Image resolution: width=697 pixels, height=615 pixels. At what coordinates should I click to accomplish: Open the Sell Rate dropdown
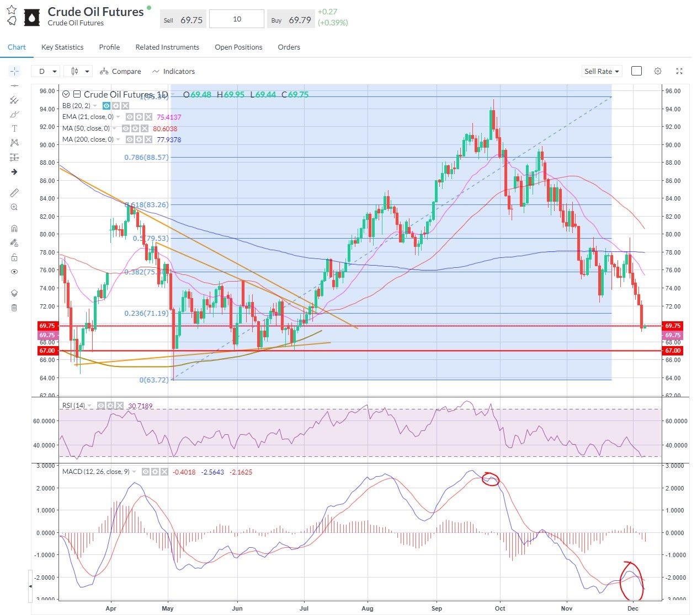click(601, 71)
